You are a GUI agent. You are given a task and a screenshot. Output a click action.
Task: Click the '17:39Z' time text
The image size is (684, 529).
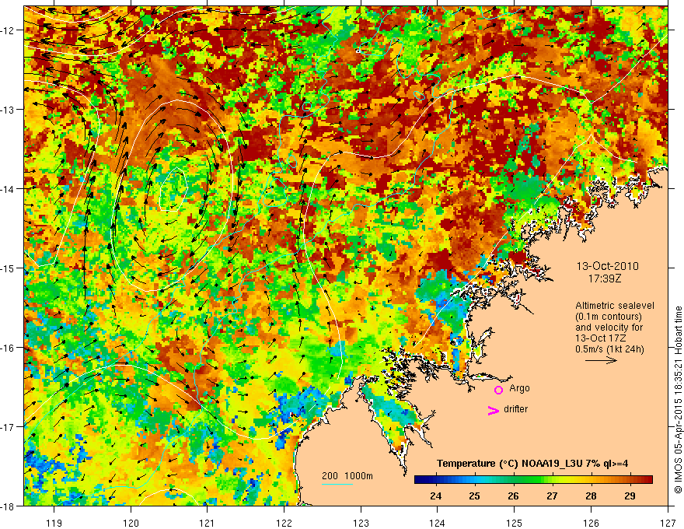[605, 278]
